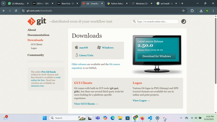Viewport: 217px width, 122px height.
Task: Open Copilot from the taskbar
Action: tap(105, 118)
